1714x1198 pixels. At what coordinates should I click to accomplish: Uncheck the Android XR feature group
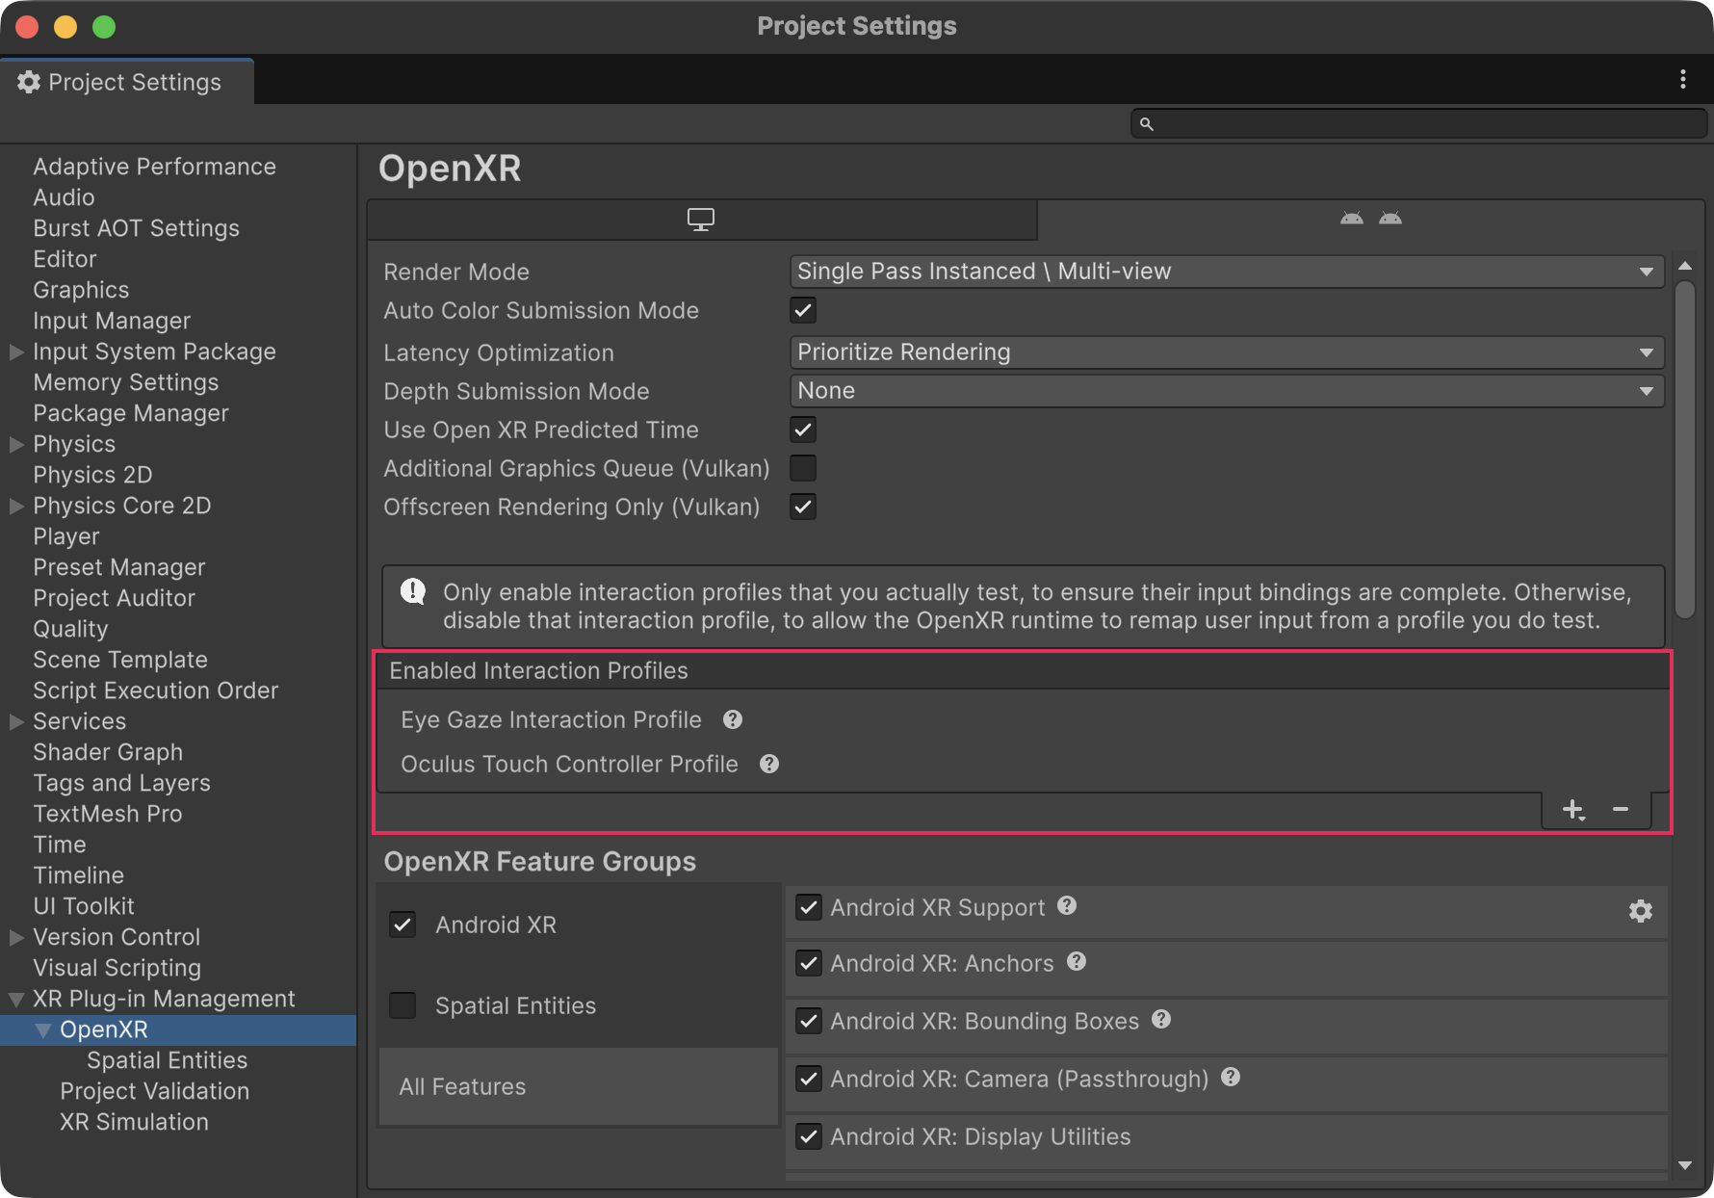click(403, 925)
